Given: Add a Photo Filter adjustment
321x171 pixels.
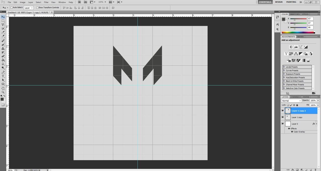Looking at the screenshot, I should tap(306, 54).
